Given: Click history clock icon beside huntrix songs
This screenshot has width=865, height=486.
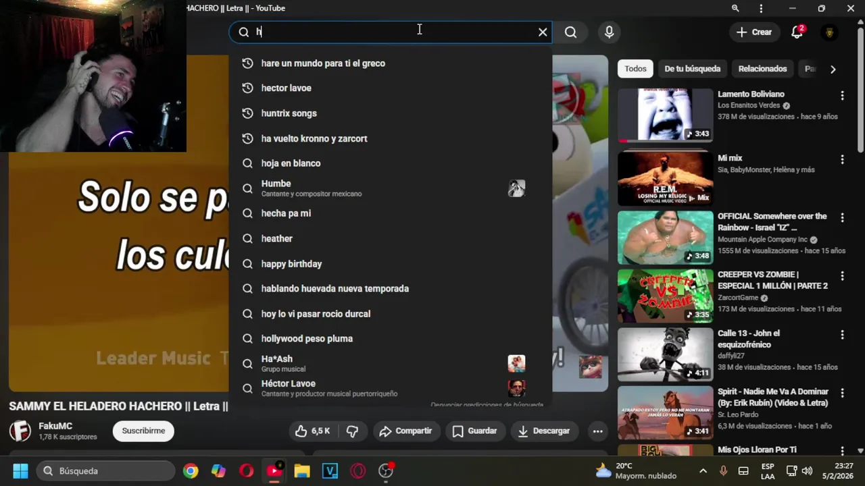Looking at the screenshot, I should pos(247,113).
